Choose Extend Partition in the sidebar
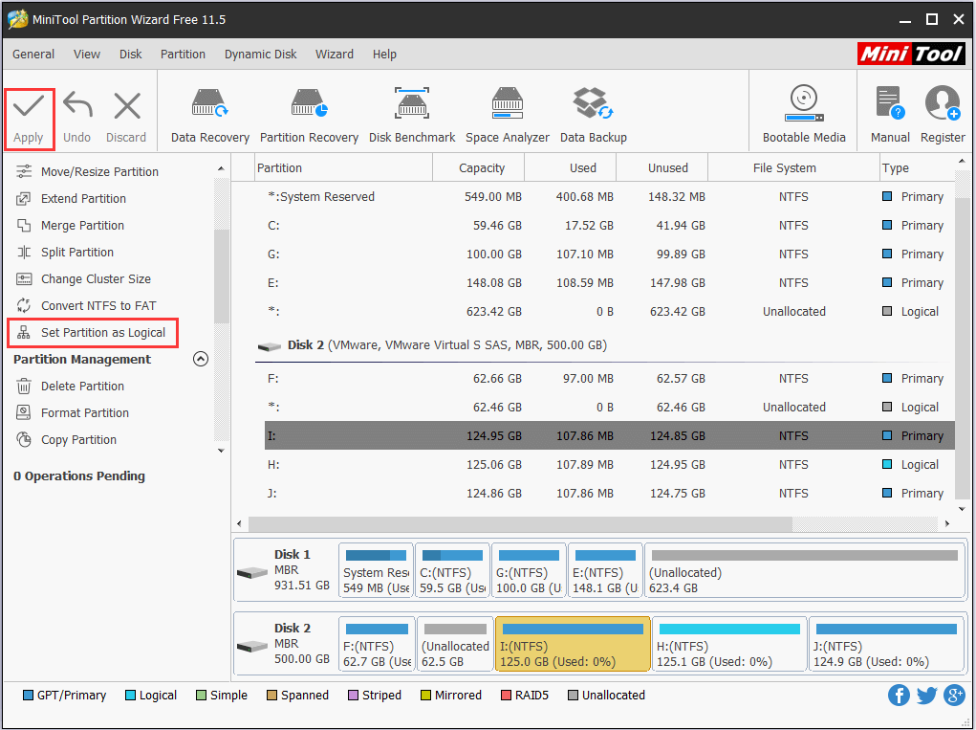The height and width of the screenshot is (730, 976). coord(71,198)
